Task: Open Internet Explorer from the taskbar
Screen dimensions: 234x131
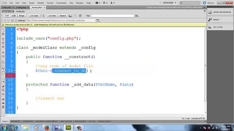Action: click(x=15, y=128)
